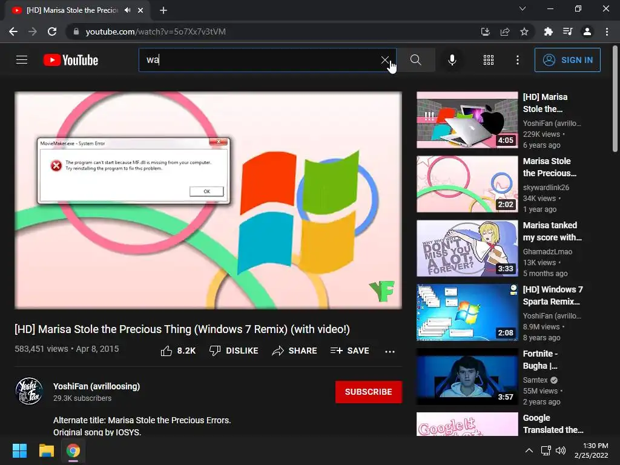Open Chrome three-dot menu
620x465 pixels.
click(x=607, y=31)
